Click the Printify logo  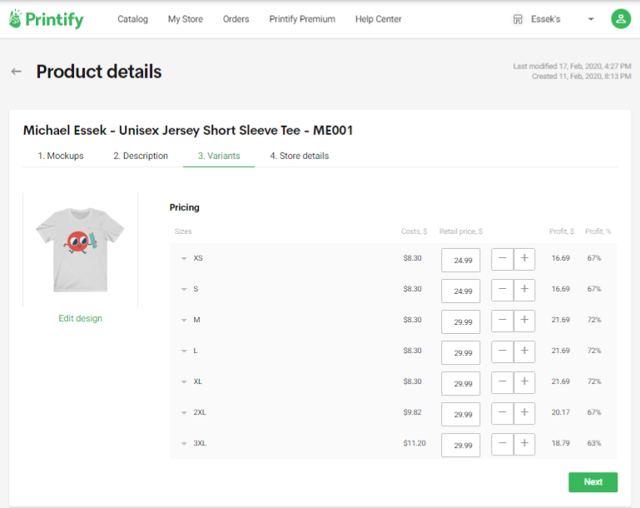(x=47, y=19)
